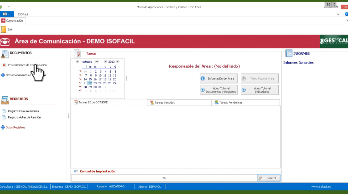This screenshot has height=194, width=348.
Task: Click the Salir button
Action: point(7,29)
